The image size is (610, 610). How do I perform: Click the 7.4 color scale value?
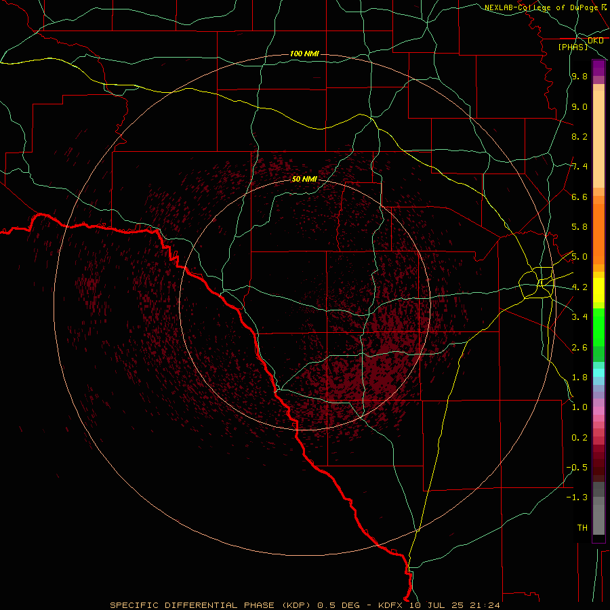coord(579,167)
